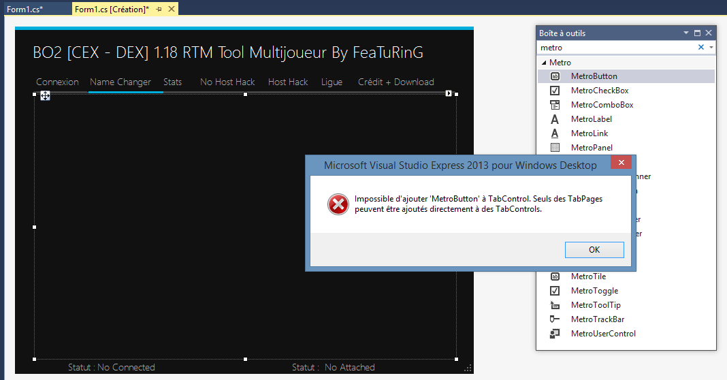Close the Visual Studio error dialog
Viewport: 727px width, 380px height.
tap(621, 162)
